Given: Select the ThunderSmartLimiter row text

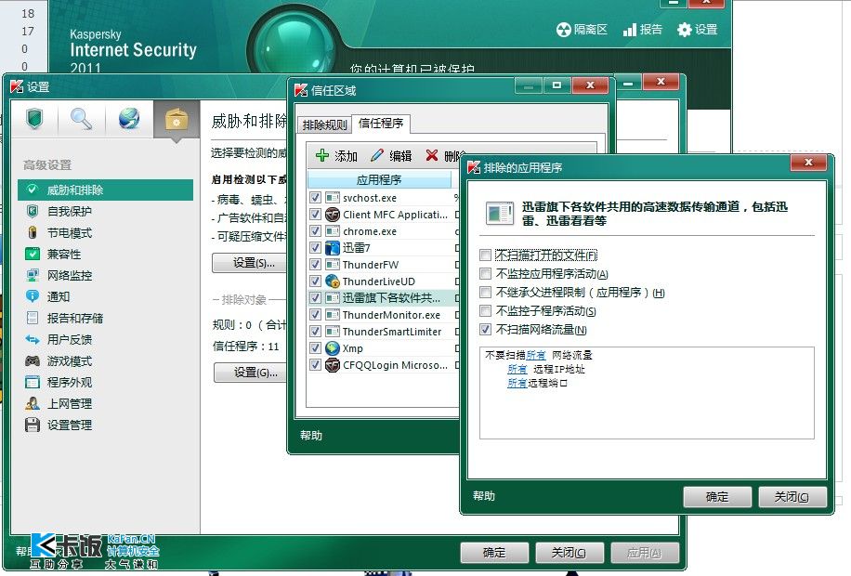Looking at the screenshot, I should coord(392,332).
